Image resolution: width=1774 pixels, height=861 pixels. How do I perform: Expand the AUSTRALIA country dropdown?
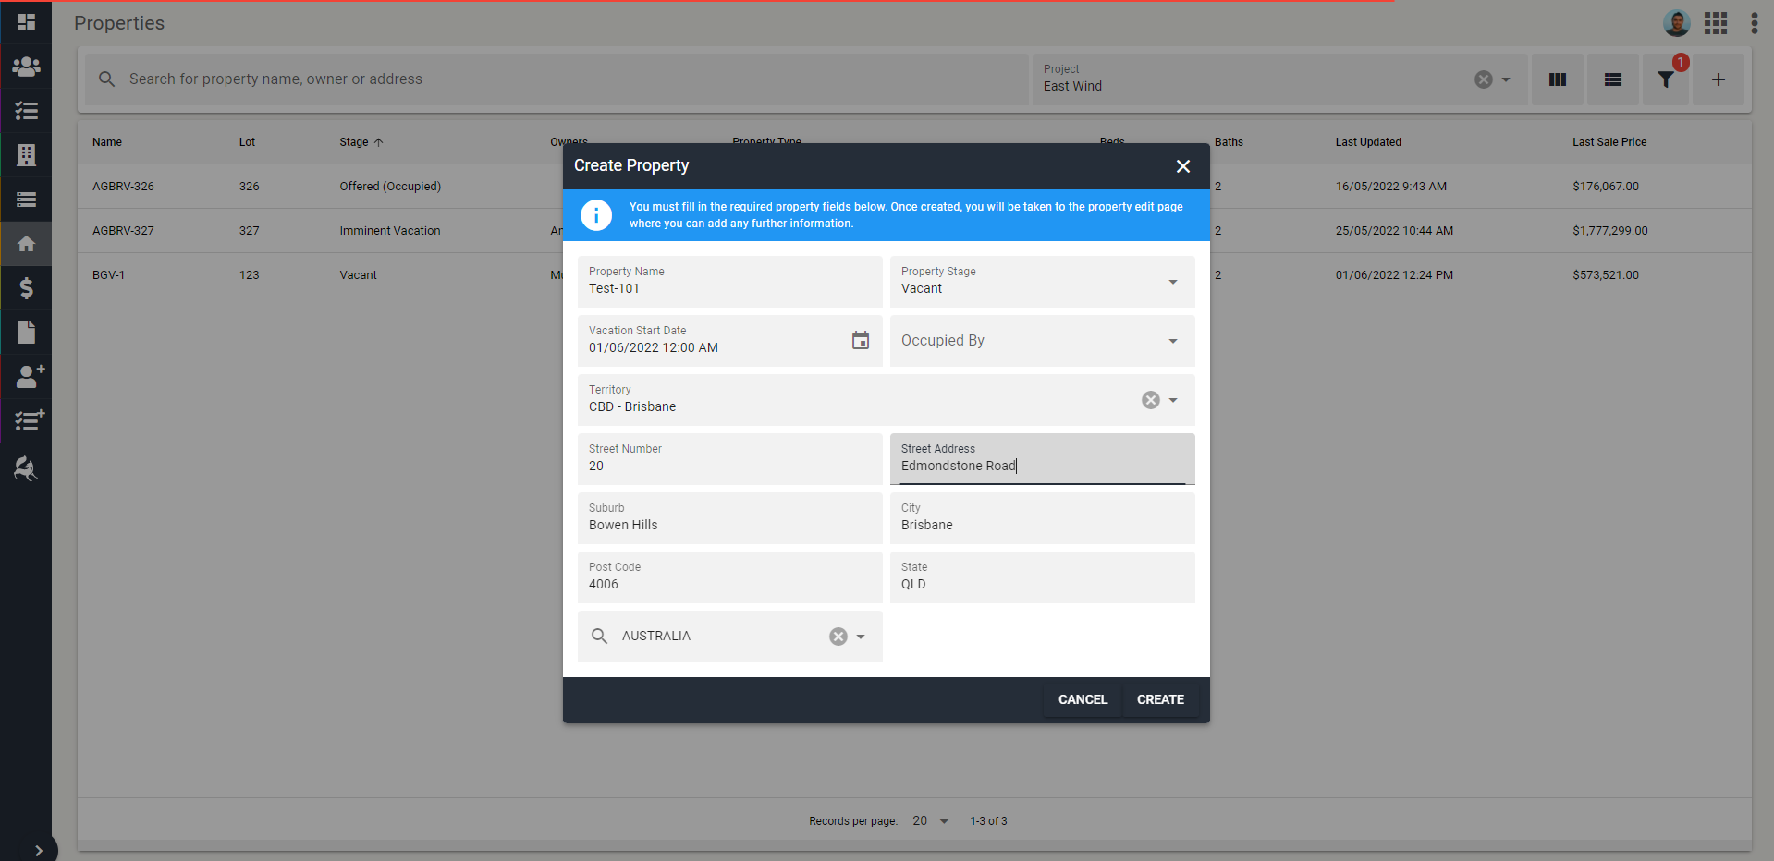859,636
